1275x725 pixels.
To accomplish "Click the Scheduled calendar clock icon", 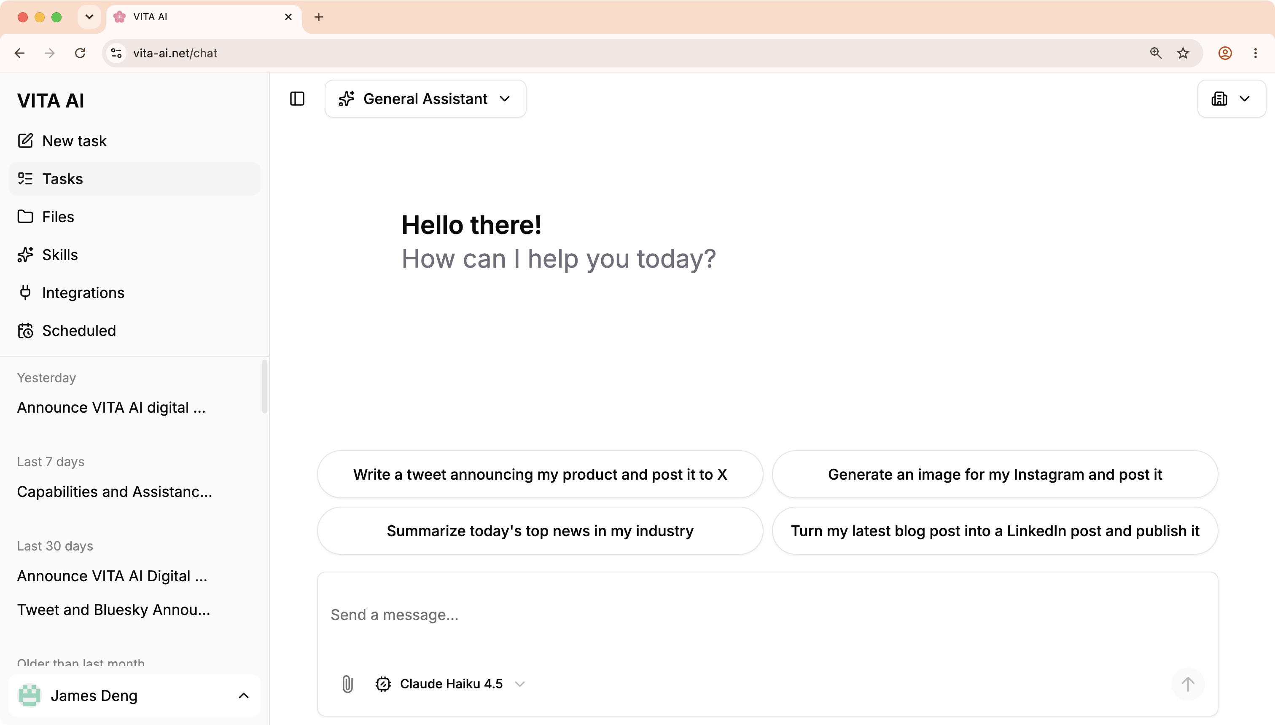I will pyautogui.click(x=25, y=330).
